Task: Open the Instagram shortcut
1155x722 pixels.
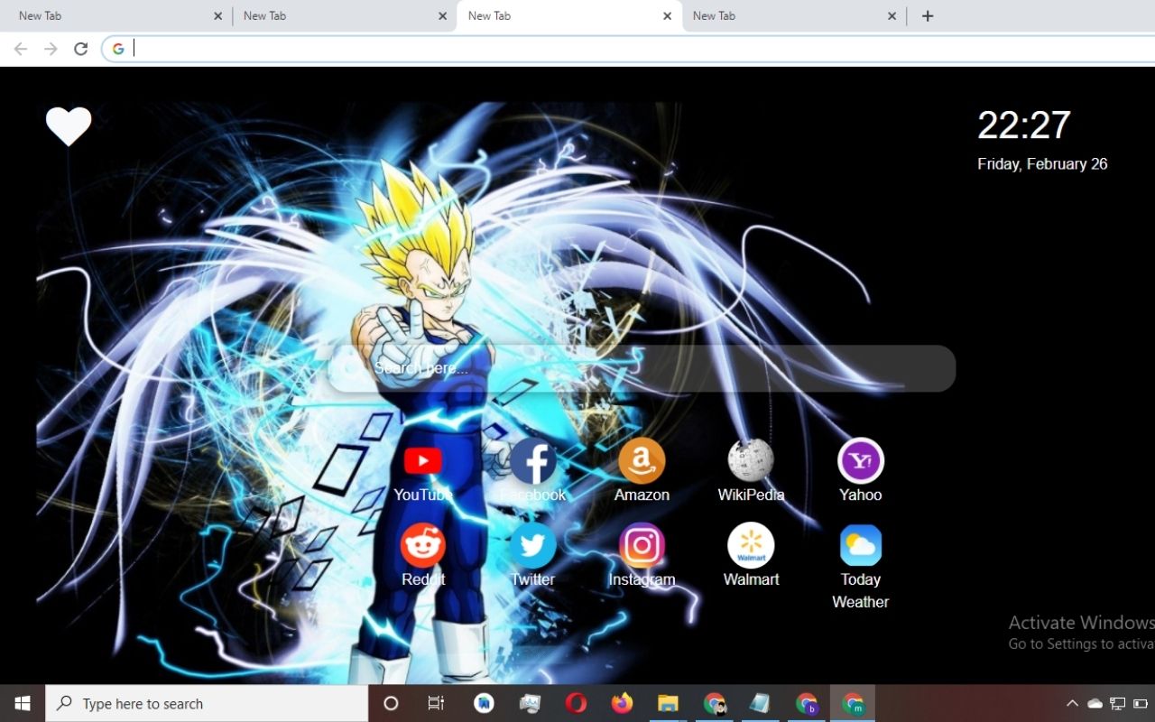Action: (642, 555)
